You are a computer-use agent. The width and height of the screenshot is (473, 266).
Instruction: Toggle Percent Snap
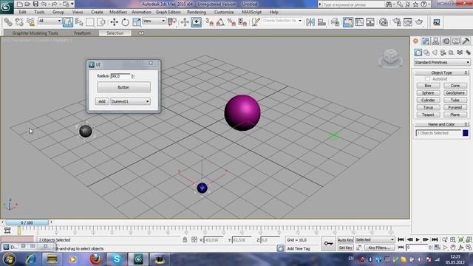click(x=231, y=21)
